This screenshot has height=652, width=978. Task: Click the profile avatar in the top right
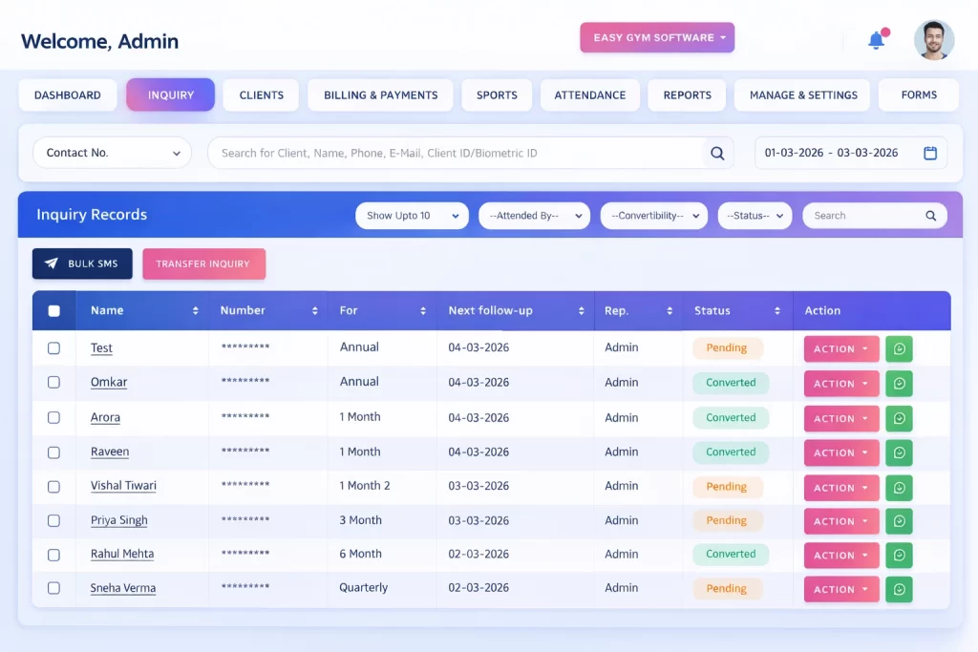click(933, 39)
